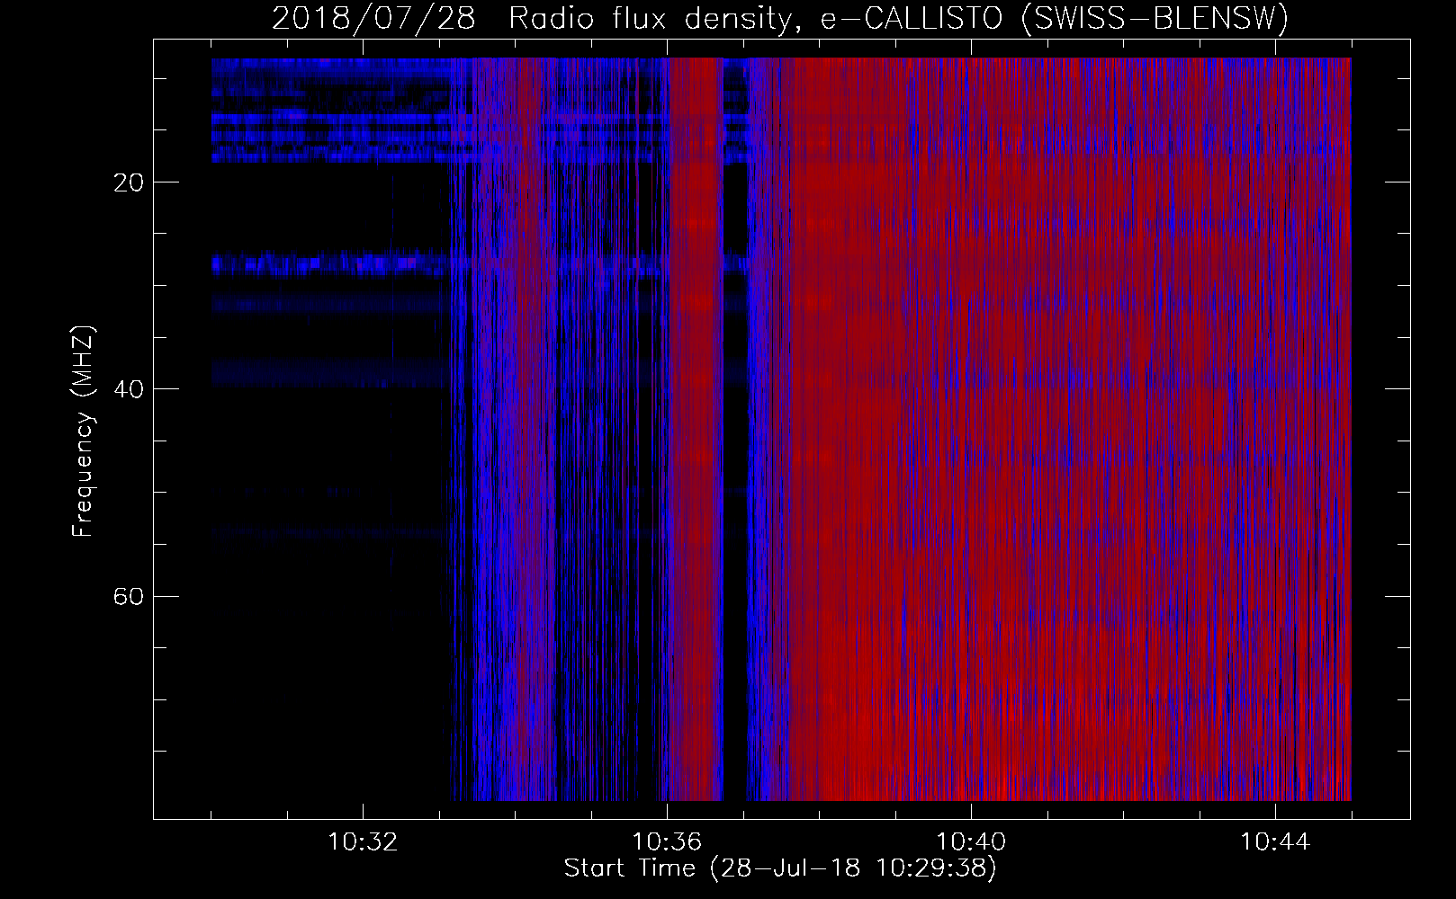Click the 'Start Time (28-Jul-18 10:29:38)' label
Screen dimensions: 1456x899
pos(780,868)
